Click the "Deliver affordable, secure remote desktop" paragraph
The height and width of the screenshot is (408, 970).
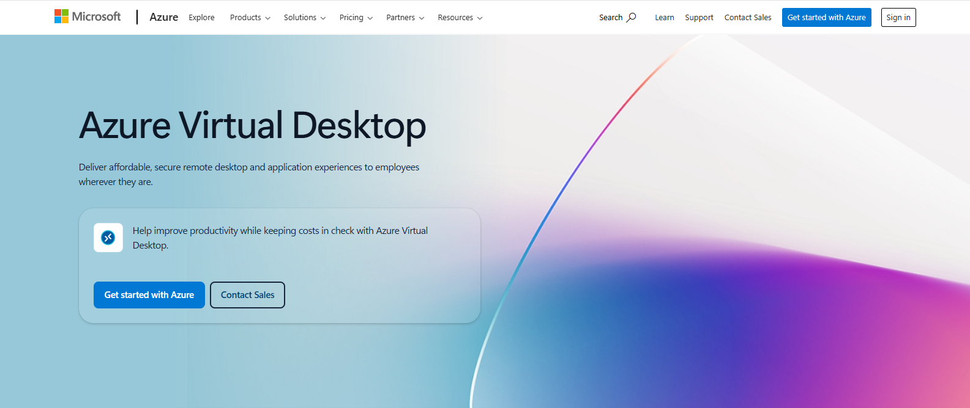coord(249,174)
